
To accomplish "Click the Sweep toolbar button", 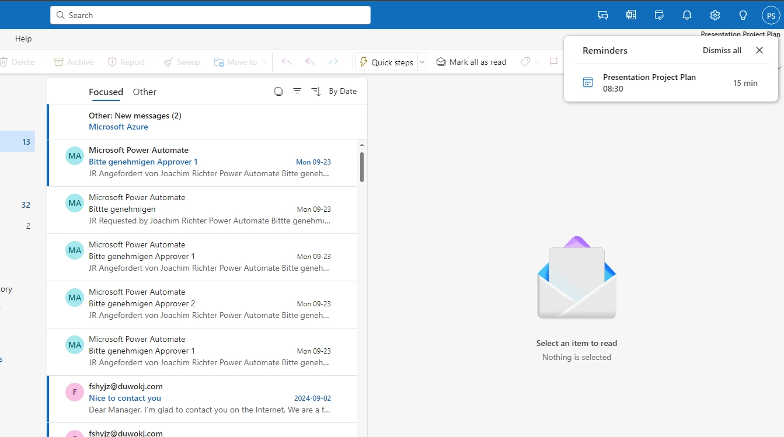I will pyautogui.click(x=182, y=62).
